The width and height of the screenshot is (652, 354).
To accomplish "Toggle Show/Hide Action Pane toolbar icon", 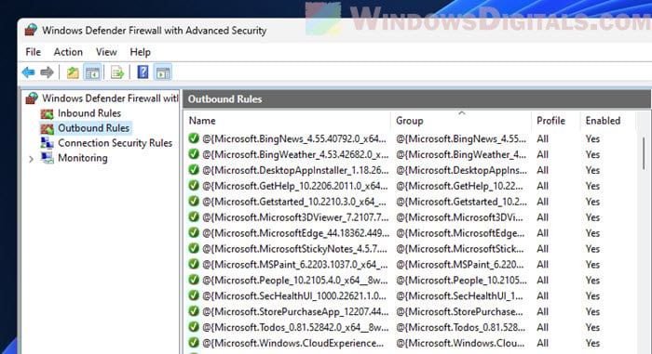I will (163, 72).
